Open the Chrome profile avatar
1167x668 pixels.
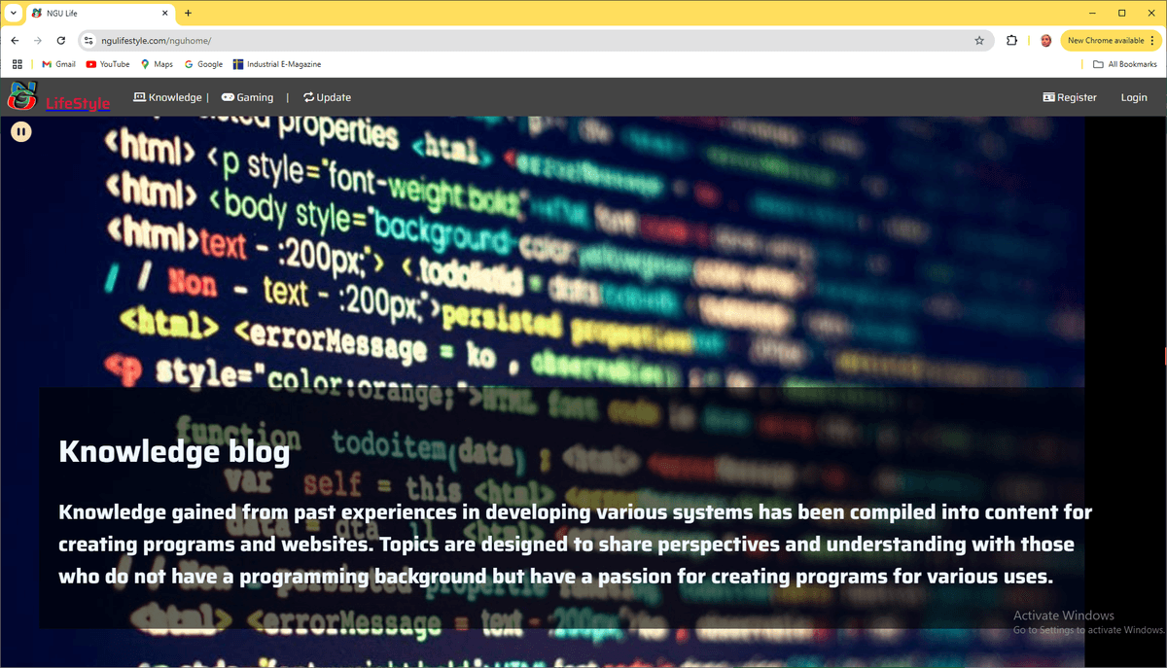(x=1045, y=41)
